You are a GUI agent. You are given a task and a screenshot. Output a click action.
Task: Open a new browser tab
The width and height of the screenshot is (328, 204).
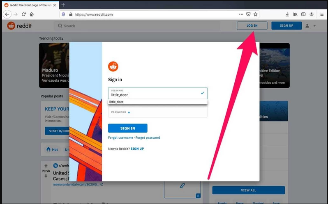pyautogui.click(x=63, y=5)
